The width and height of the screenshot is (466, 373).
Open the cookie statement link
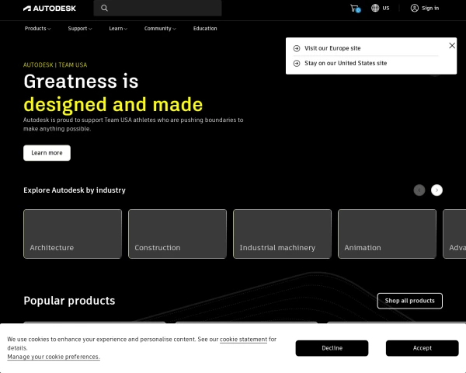coord(243,340)
